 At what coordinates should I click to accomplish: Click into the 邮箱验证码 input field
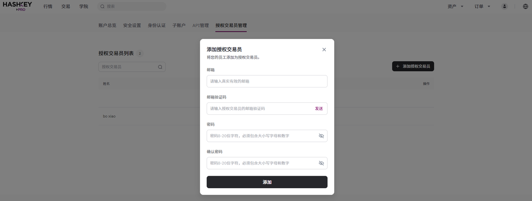(260, 109)
